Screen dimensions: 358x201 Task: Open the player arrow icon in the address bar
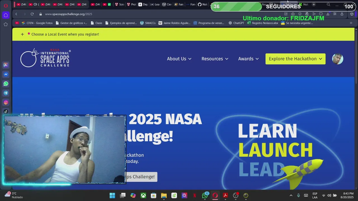pyautogui.click(x=314, y=14)
